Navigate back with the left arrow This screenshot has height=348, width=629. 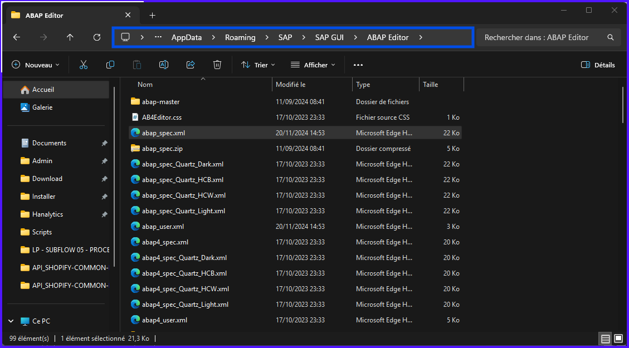[17, 37]
